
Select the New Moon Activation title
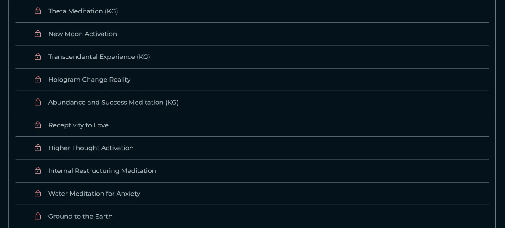tap(82, 34)
